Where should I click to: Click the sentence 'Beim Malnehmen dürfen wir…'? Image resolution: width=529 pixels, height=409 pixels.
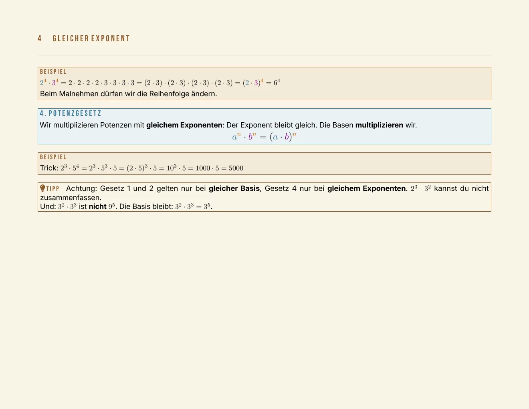point(129,94)
